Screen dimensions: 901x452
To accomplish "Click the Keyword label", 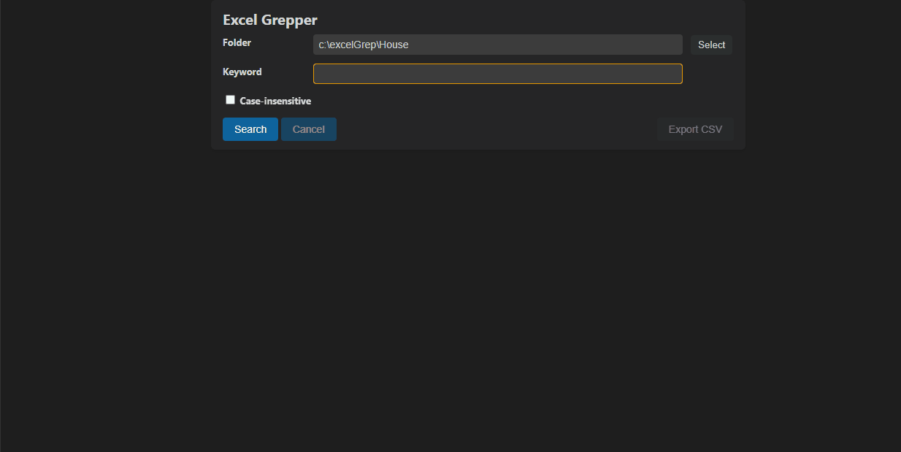I will [242, 72].
